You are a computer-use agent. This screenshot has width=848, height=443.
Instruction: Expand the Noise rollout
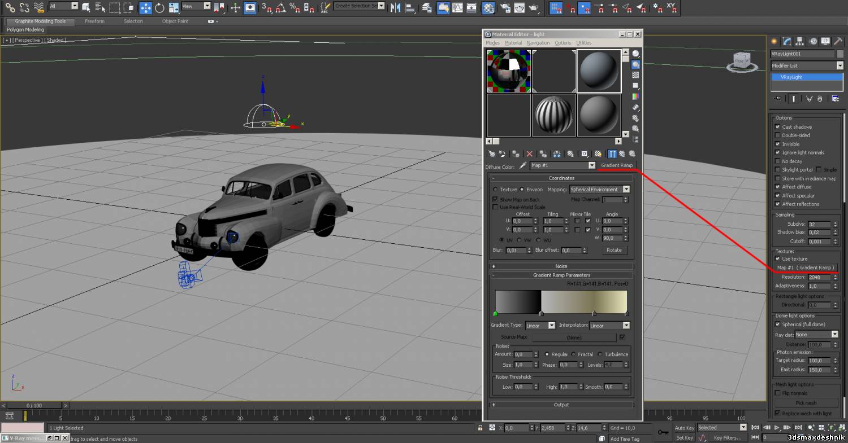[x=561, y=266]
